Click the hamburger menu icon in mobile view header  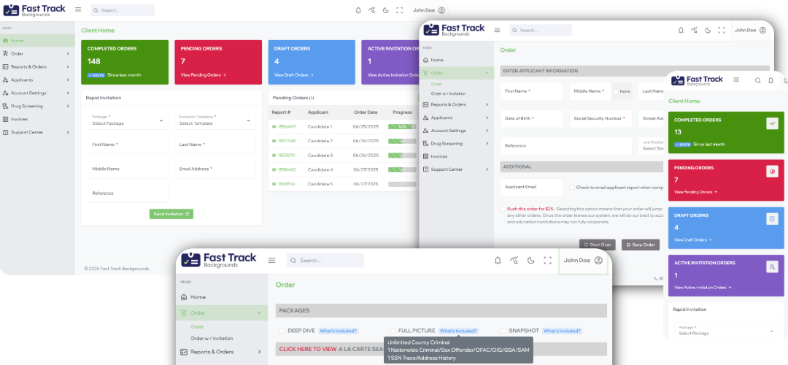coord(736,80)
